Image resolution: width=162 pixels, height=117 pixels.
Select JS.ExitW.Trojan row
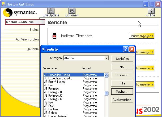[74, 82]
